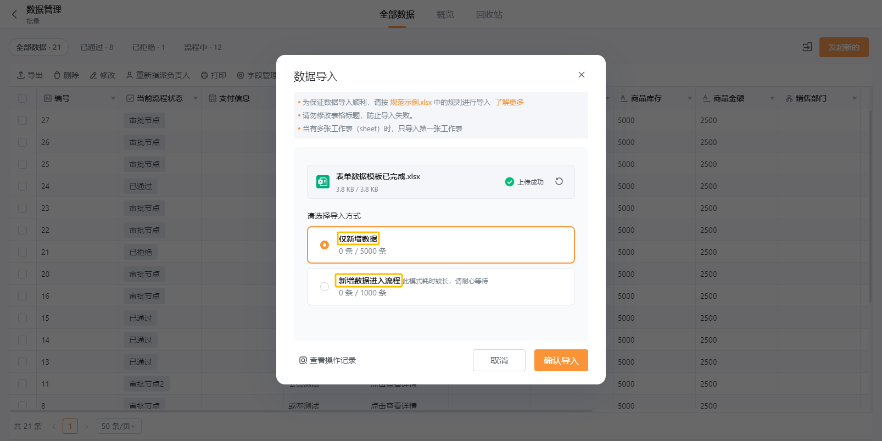882x441 pixels.
Task: Click the Excel file icon of 表单数据模板已完成.xlsx
Action: click(x=323, y=182)
